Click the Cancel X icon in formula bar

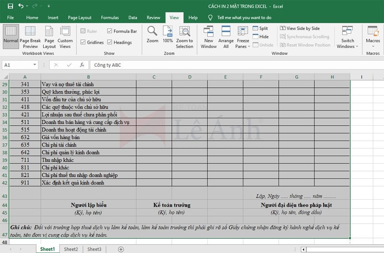[56, 65]
